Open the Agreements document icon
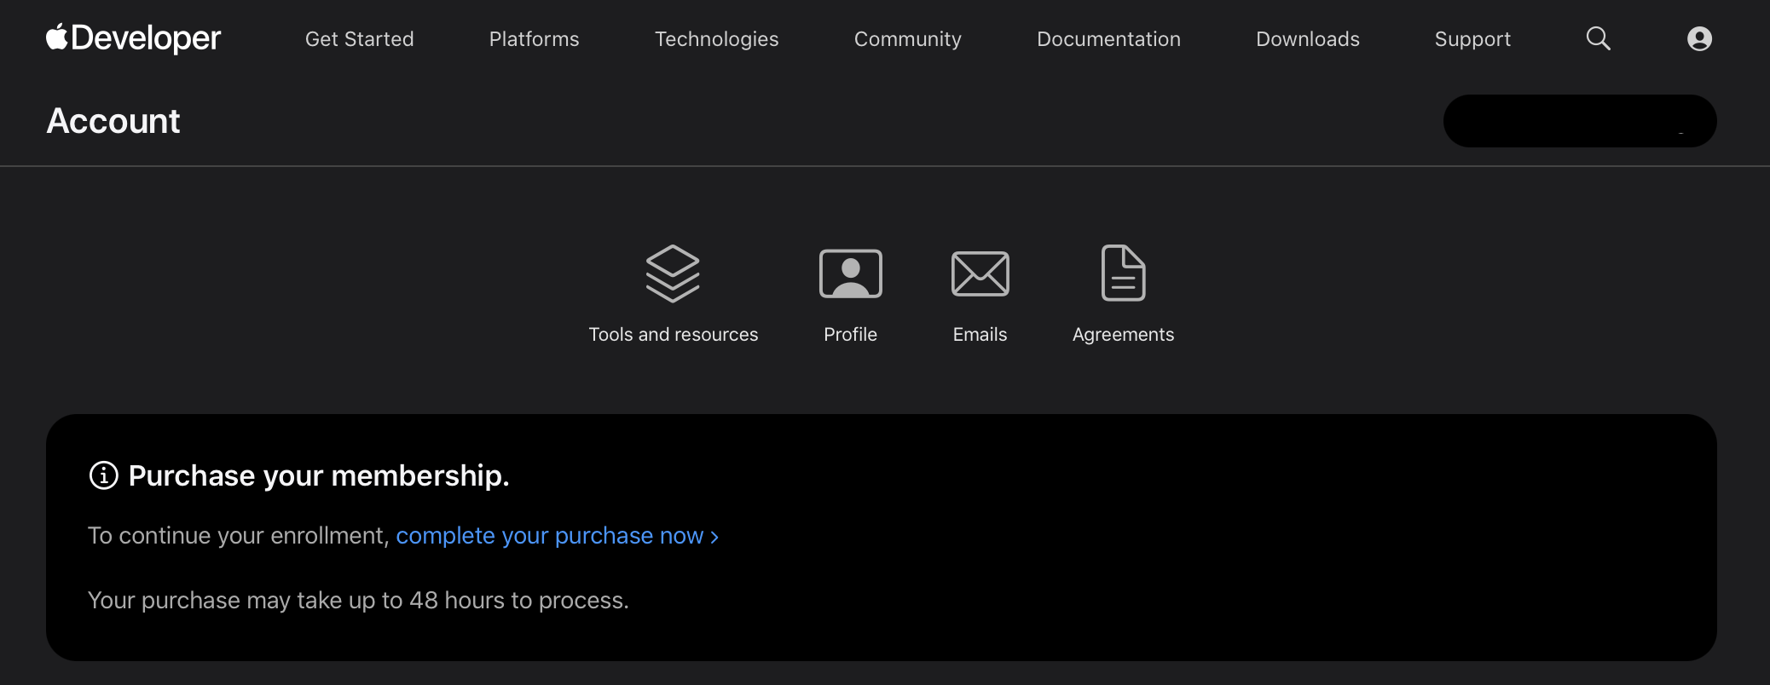This screenshot has width=1770, height=685. click(x=1123, y=273)
